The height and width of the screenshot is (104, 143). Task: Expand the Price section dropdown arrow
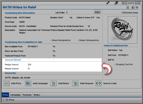4,100
